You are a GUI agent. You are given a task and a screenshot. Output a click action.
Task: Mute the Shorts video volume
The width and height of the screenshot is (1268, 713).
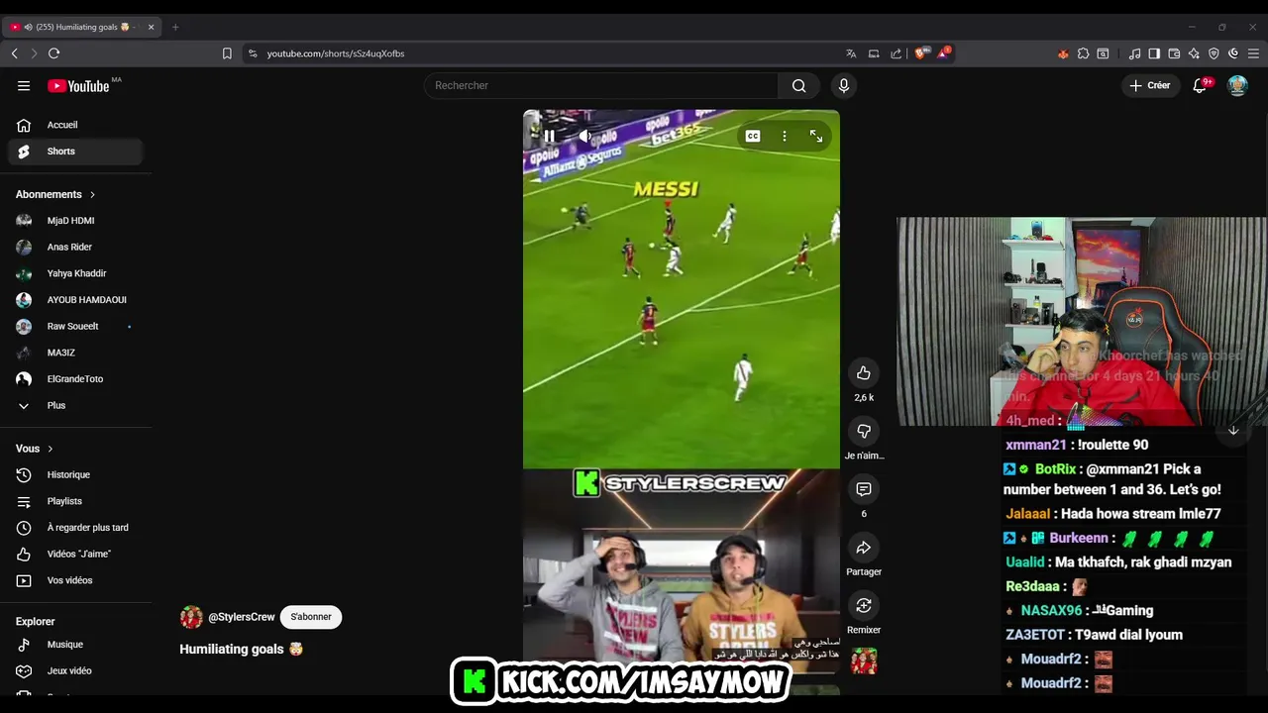click(x=585, y=136)
